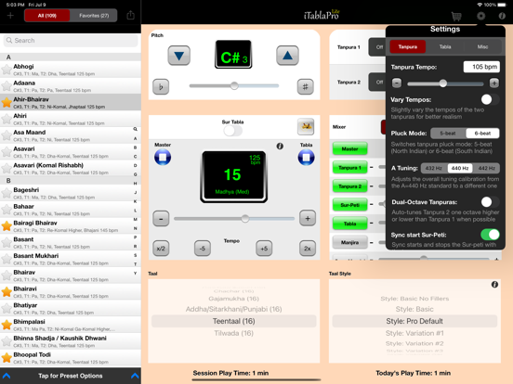Viewport: 513px width, 384px height.
Task: Tap the sharp fine-tune button
Action: tap(305, 86)
